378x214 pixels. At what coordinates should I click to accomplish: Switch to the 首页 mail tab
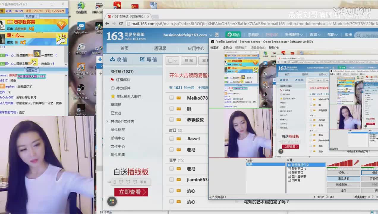tap(125, 48)
